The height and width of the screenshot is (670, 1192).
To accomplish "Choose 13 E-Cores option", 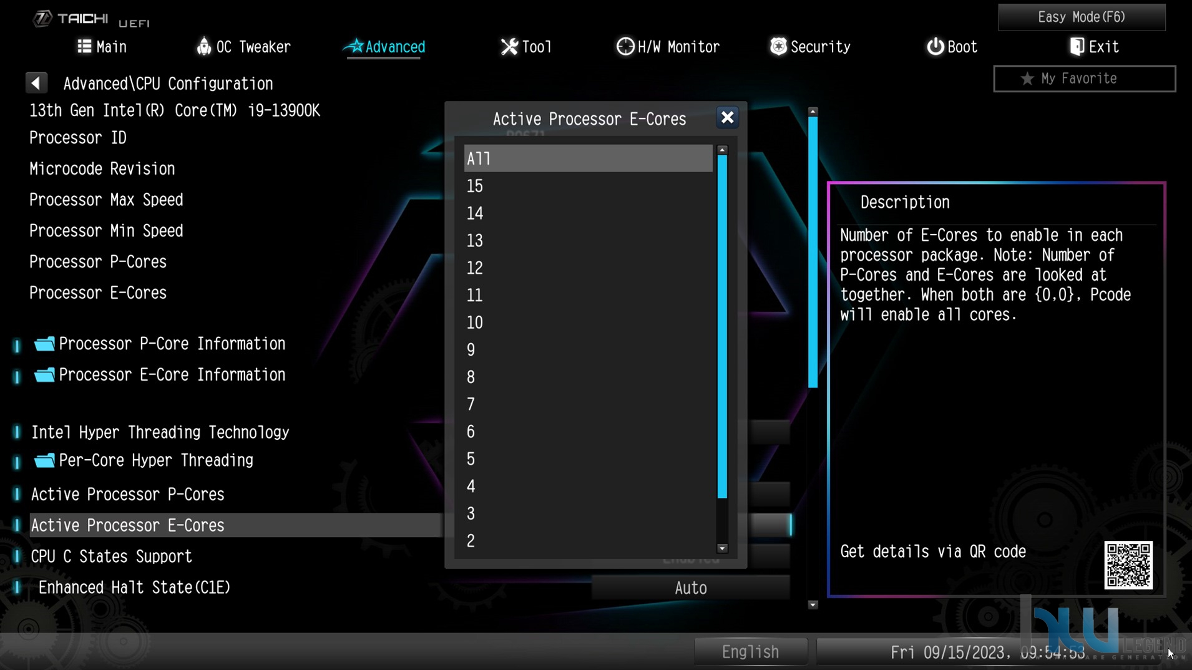I will pyautogui.click(x=588, y=241).
